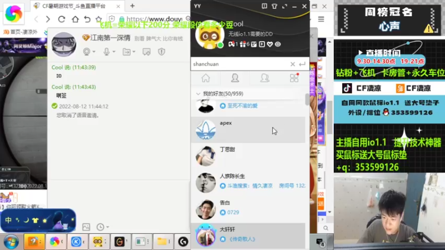Click the shield security icon in chat toolbar
Image resolution: width=445 pixels, height=250 pixels.
click(x=161, y=52)
